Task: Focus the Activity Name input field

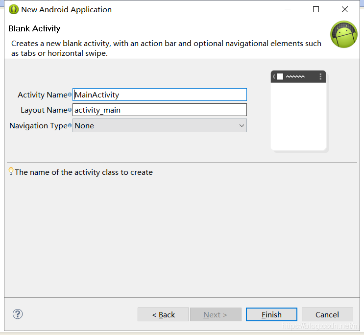Action: pyautogui.click(x=160, y=95)
